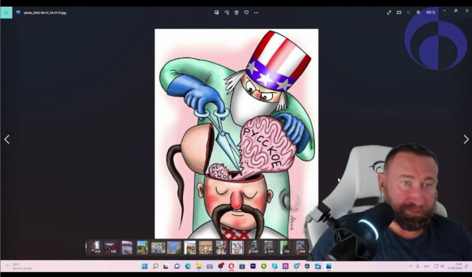Screen dimensions: 472x277
Task: Click the Edit image icon in the top toolbar
Action: 216,13
